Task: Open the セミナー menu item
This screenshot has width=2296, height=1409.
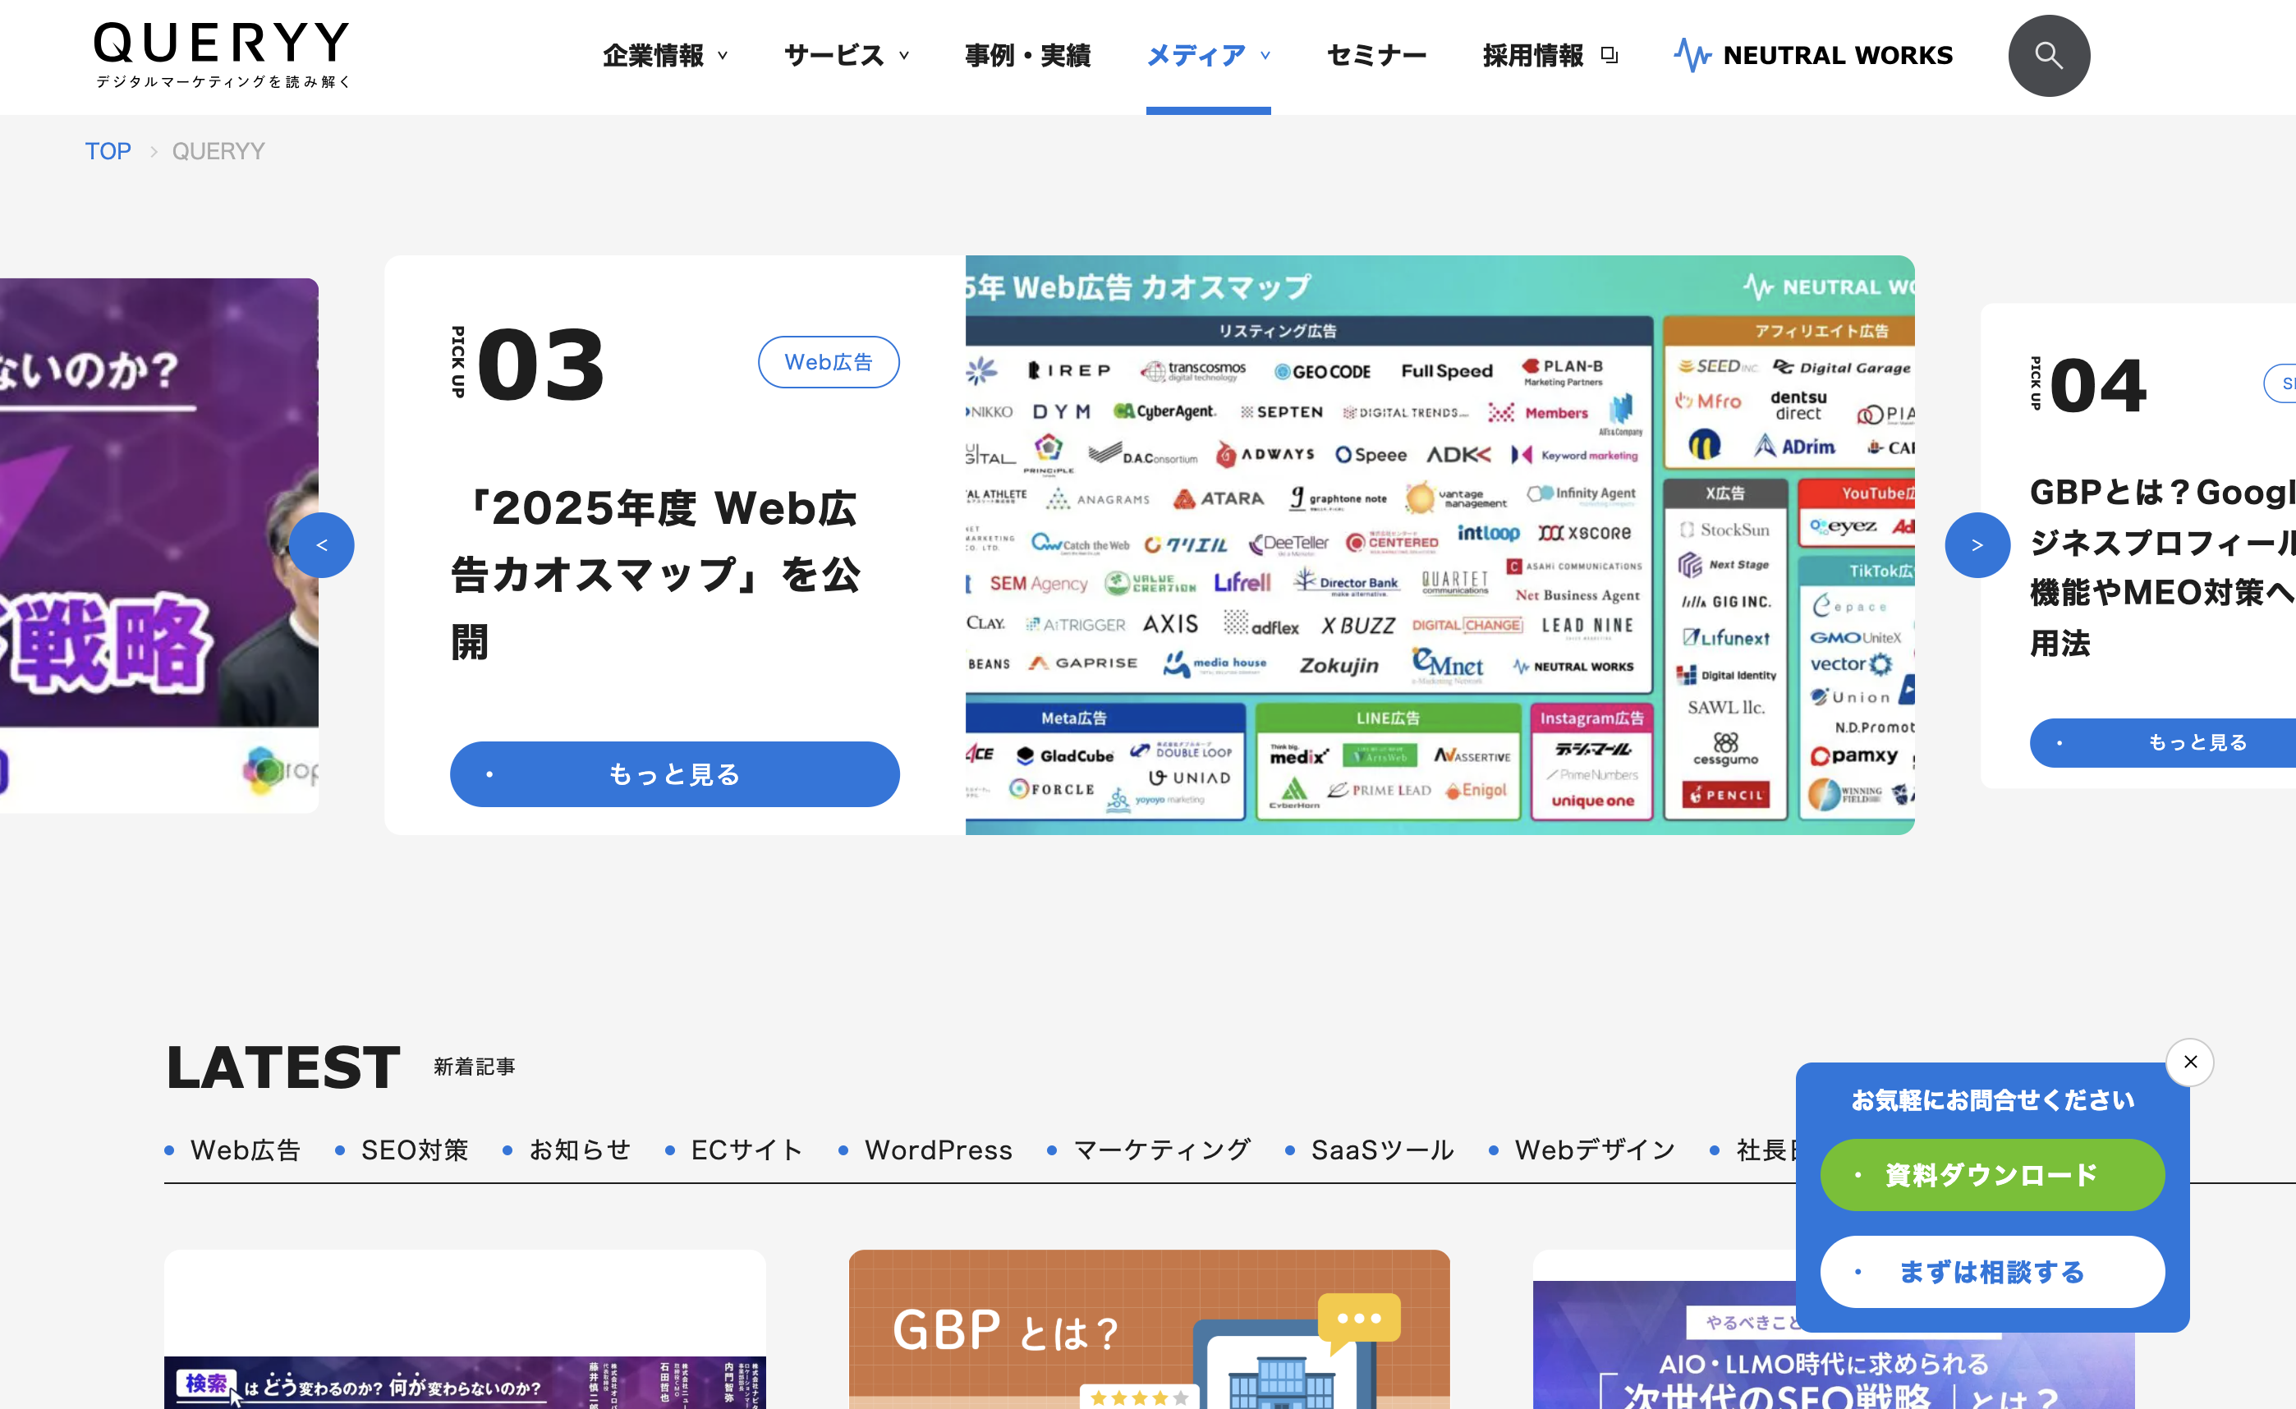Action: [1376, 56]
